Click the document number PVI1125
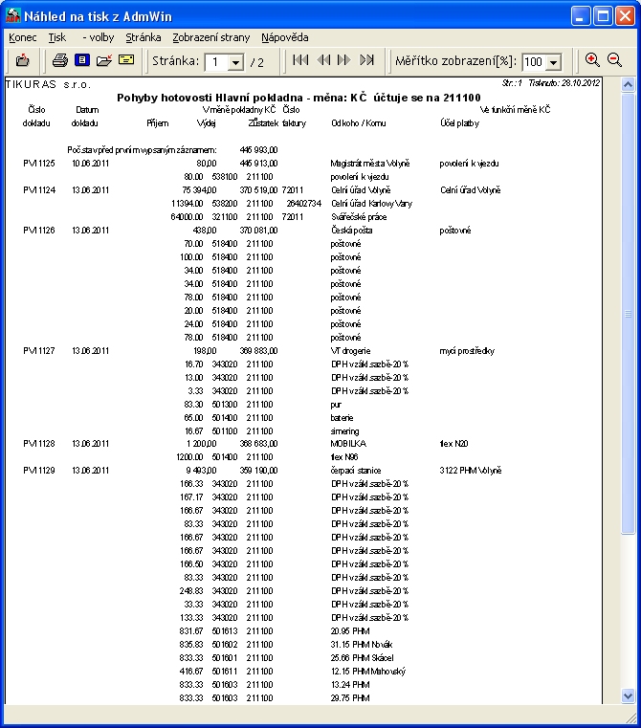 pyautogui.click(x=39, y=164)
